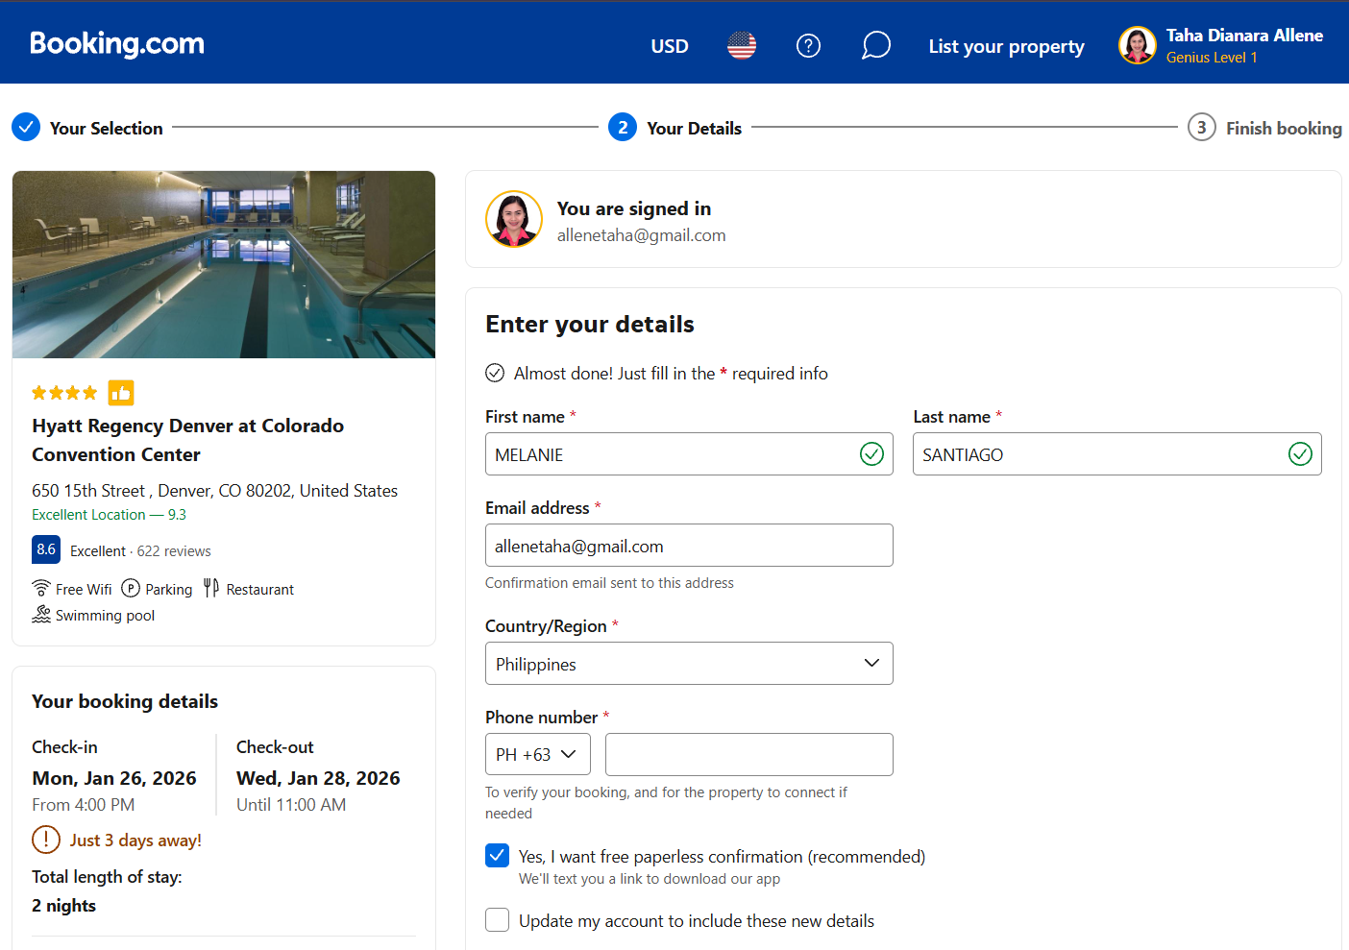The image size is (1349, 950).
Task: Click the Until 11:00 AM check-out time
Action: (291, 805)
